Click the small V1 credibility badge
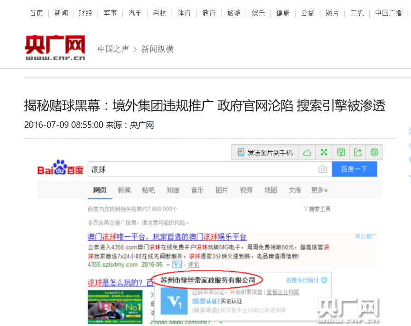The image size is (411, 326). (x=177, y=264)
